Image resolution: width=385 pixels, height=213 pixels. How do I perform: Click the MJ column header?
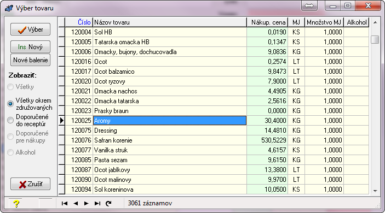296,22
